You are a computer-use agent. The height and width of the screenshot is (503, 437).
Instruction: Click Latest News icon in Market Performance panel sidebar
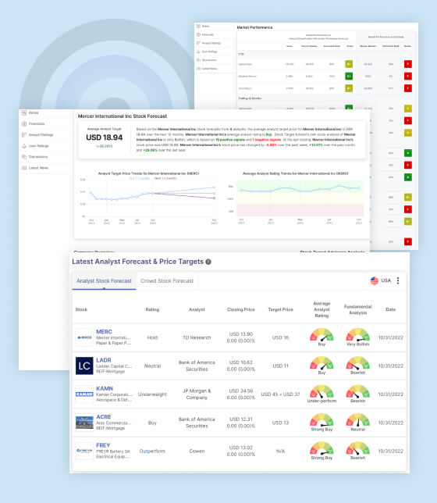pos(198,69)
